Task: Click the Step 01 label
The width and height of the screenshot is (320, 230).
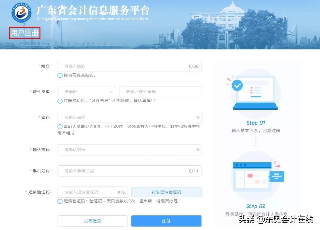Action: (x=256, y=123)
